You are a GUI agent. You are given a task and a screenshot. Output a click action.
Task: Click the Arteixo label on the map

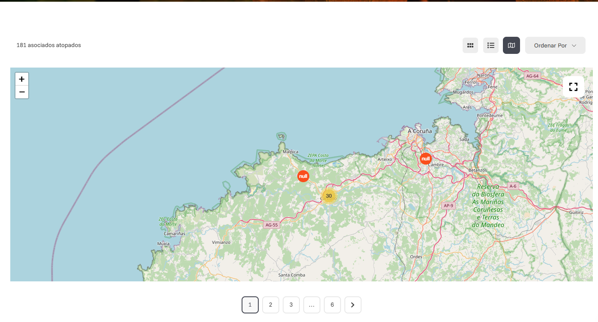[385, 159]
